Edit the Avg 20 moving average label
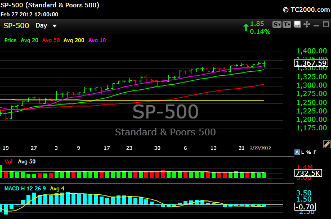Image resolution: width=331 pixels, height=219 pixels. (29, 40)
